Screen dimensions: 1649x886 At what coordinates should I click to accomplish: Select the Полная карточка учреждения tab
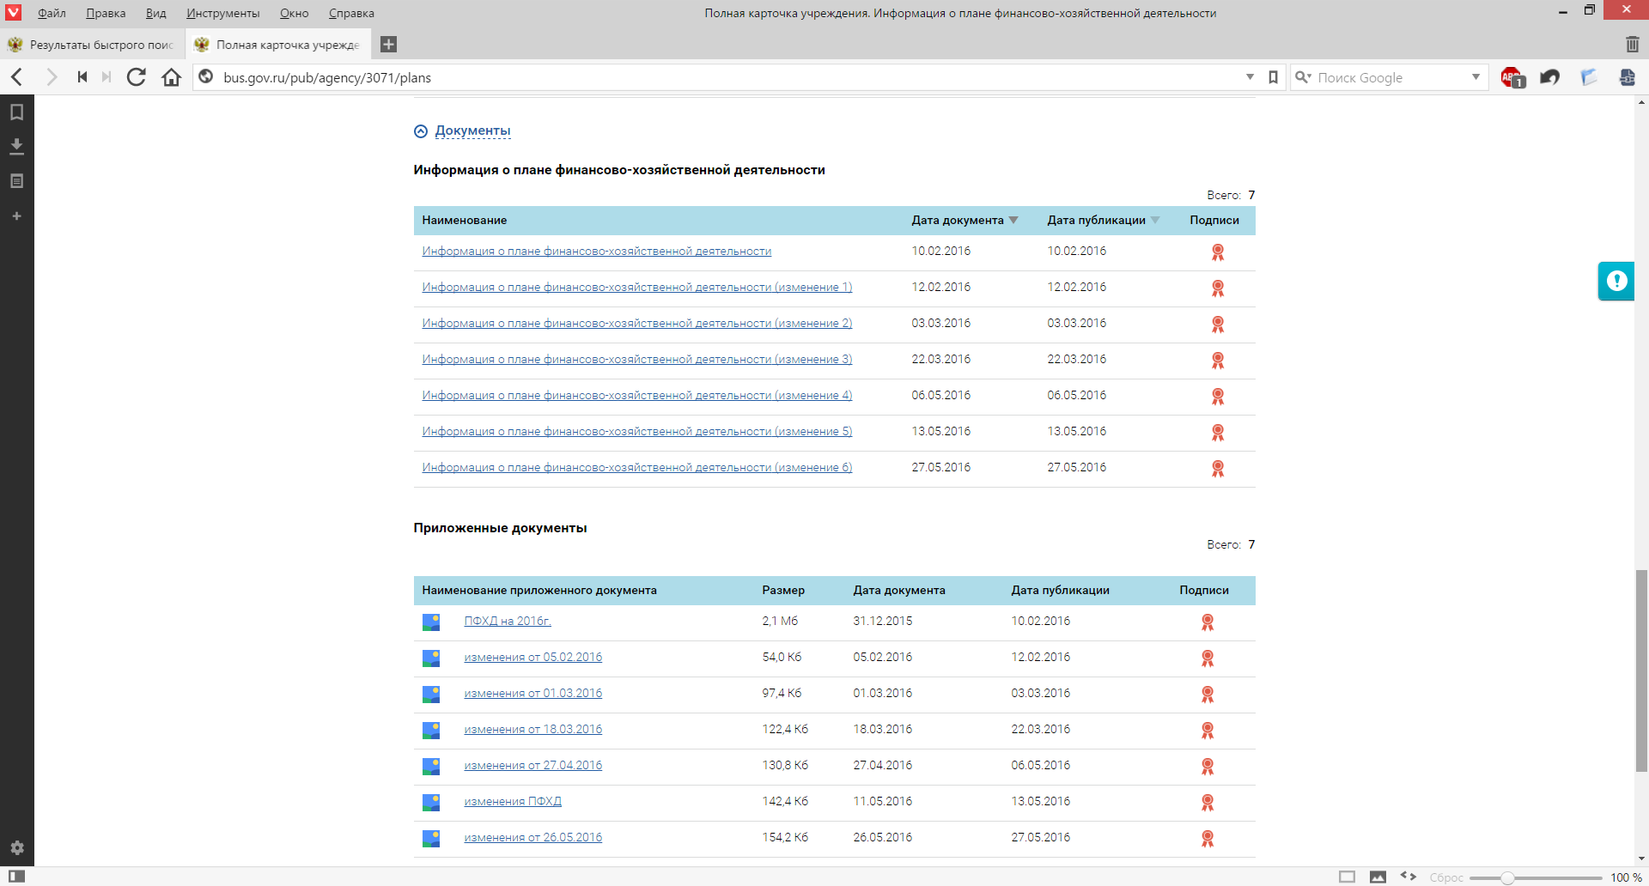(x=278, y=45)
